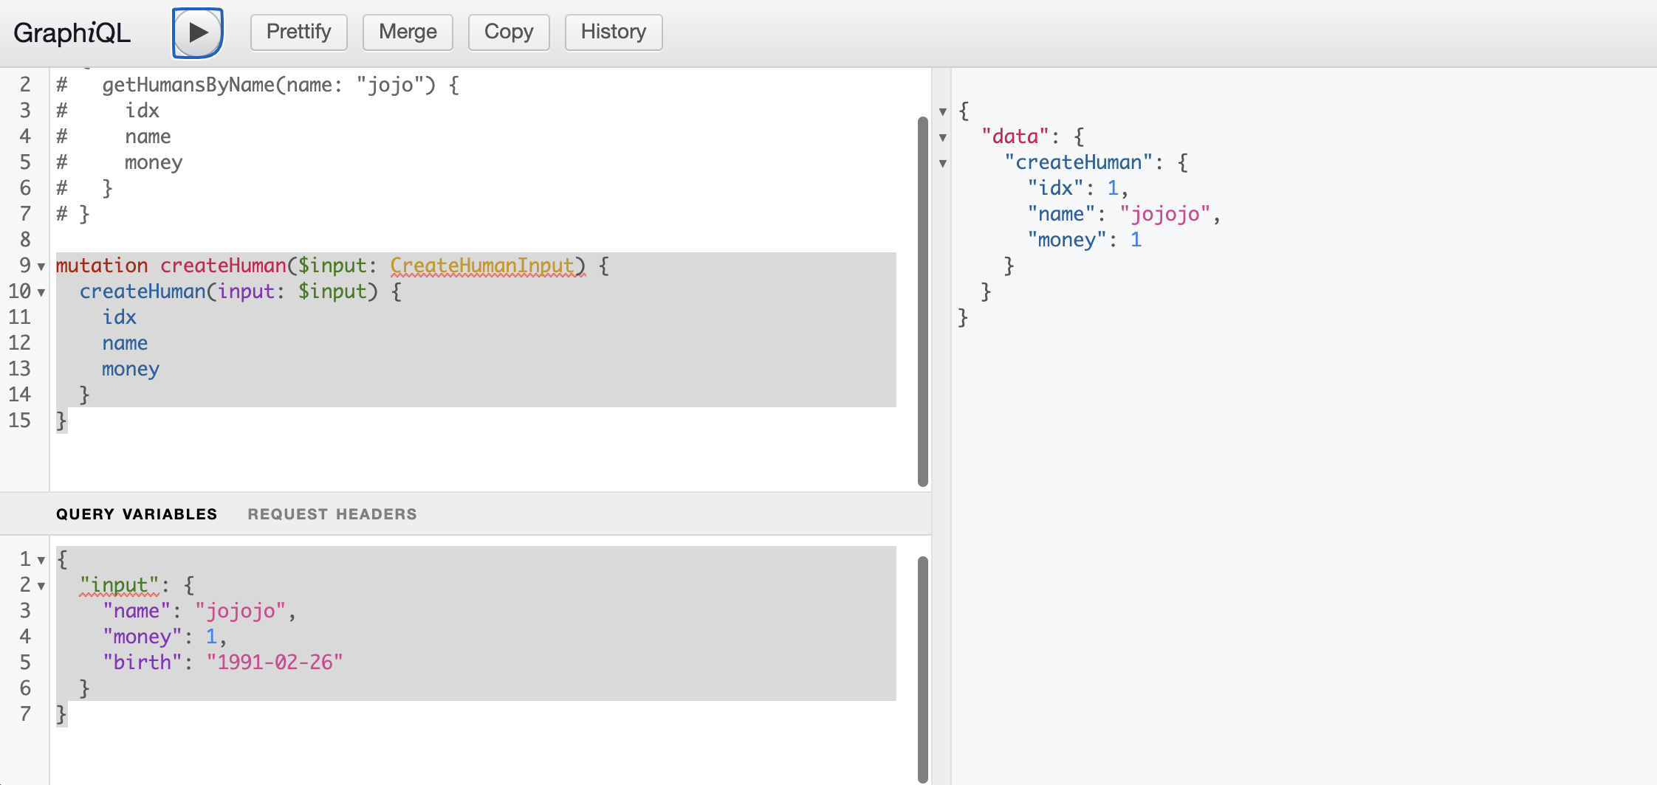Collapse the input object in query variables
This screenshot has height=785, width=1657.
point(41,586)
